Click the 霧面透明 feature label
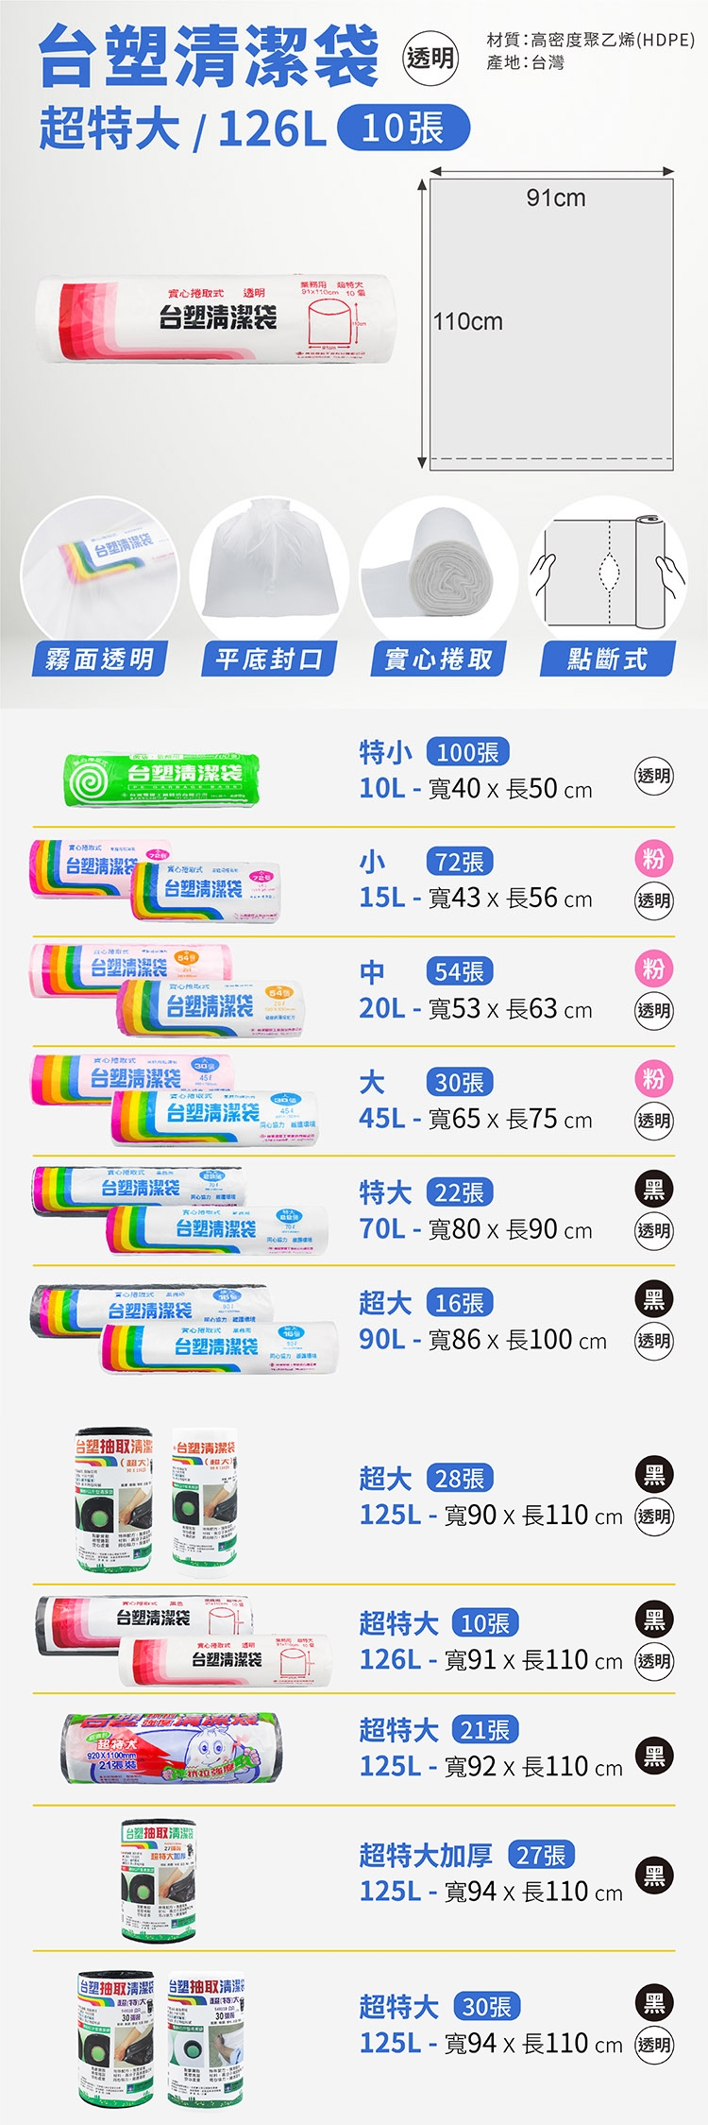 pyautogui.click(x=100, y=659)
